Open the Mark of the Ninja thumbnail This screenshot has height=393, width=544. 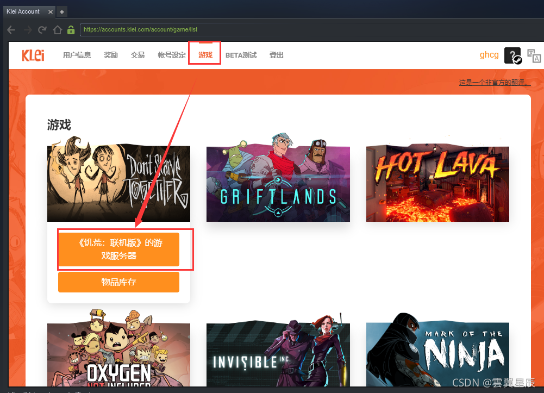(437, 350)
